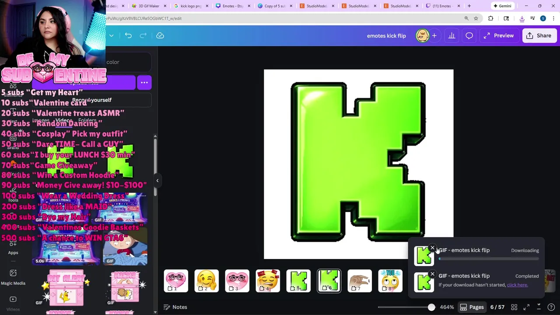Open the 464% zoom level menu
Viewport: 560px width, 315px height.
click(x=447, y=307)
